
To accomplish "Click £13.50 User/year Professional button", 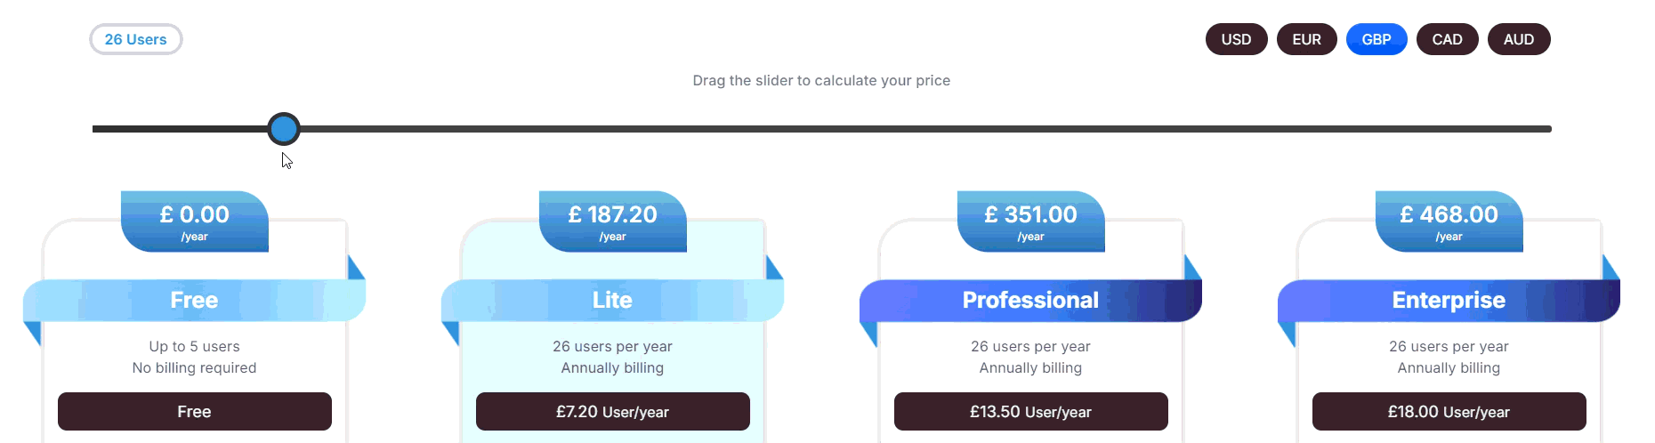I will pos(1030,411).
